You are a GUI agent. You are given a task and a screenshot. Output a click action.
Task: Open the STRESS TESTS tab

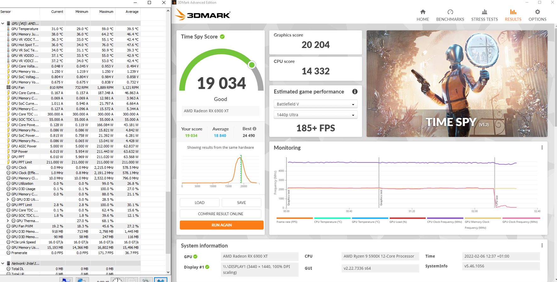coord(484,15)
